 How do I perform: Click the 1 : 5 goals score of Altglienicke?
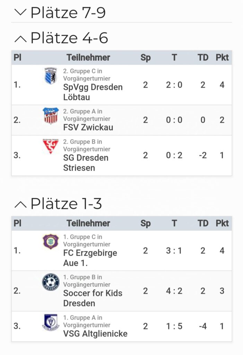[174, 326]
